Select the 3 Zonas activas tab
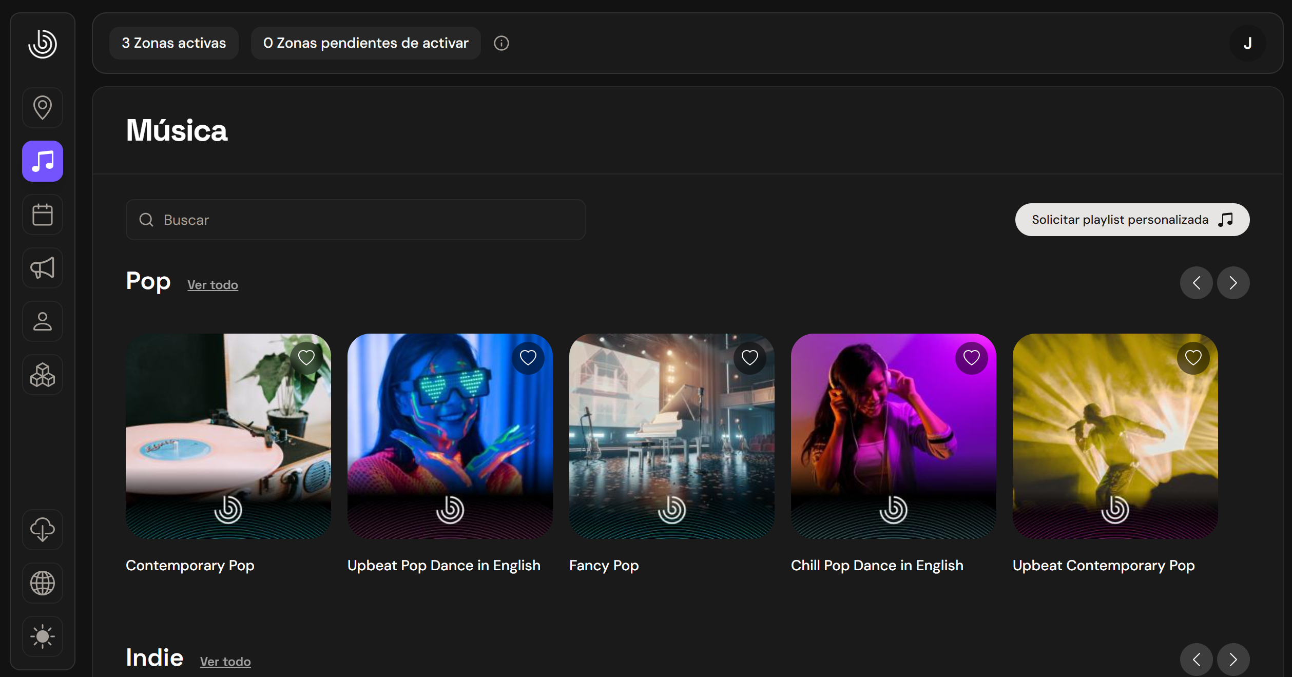 click(x=173, y=43)
